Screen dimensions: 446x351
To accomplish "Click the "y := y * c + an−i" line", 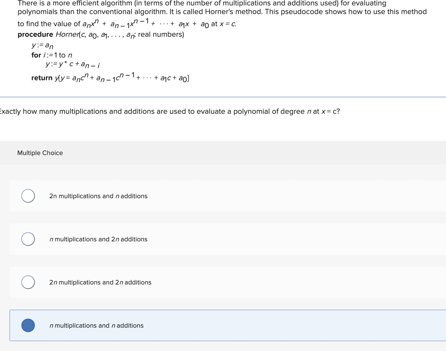I will coord(72,64).
